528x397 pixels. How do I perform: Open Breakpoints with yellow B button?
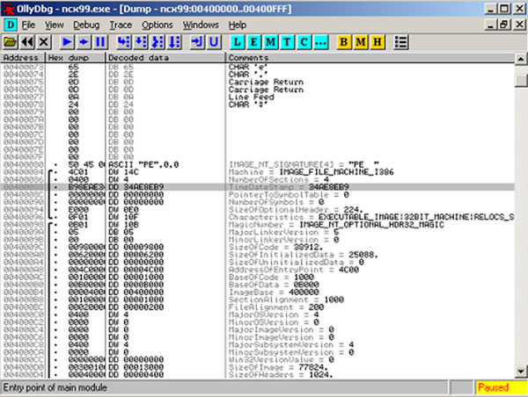(344, 42)
